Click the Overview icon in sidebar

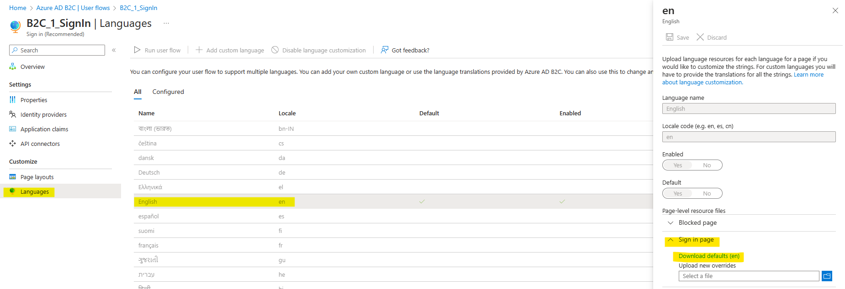[13, 67]
